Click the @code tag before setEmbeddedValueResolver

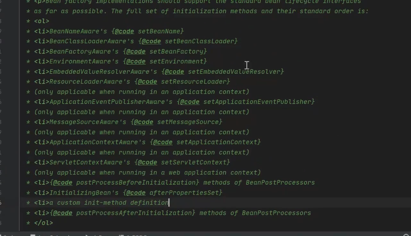[x=175, y=72]
